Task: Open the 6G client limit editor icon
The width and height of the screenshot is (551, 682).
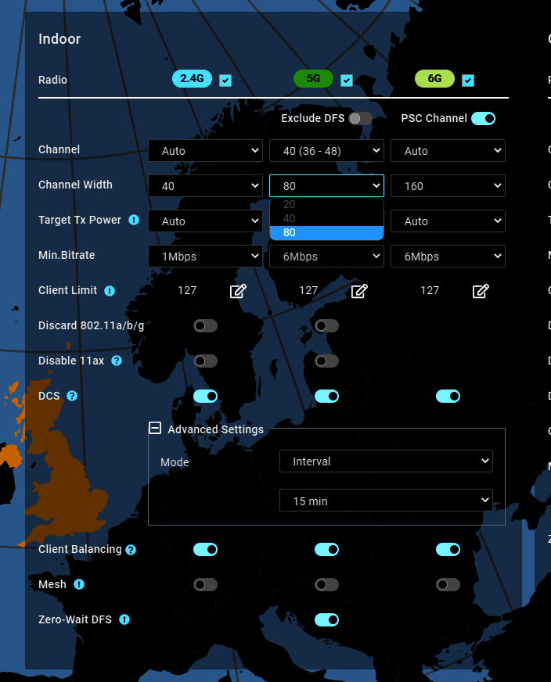Action: [481, 291]
